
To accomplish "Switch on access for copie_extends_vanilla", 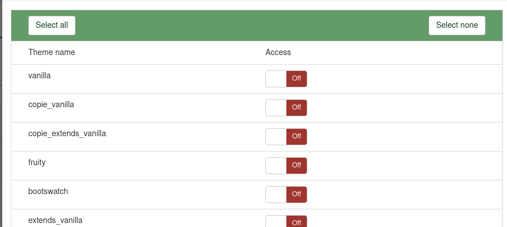I will 286,137.
